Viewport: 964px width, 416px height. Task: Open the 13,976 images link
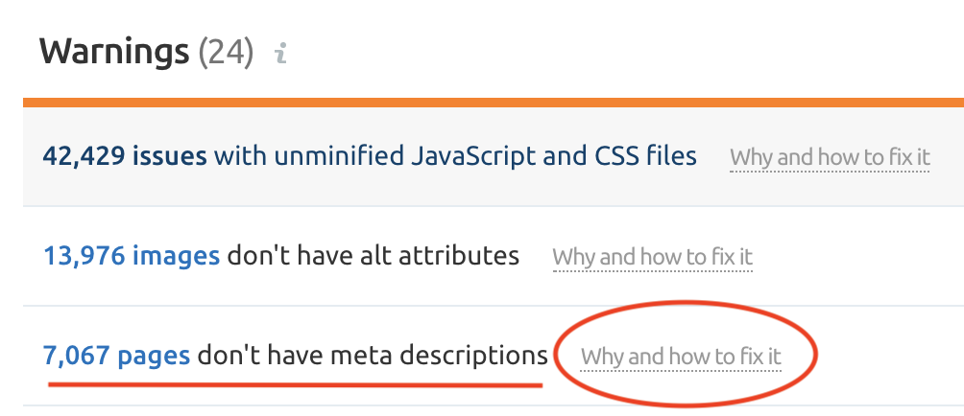[x=132, y=256]
